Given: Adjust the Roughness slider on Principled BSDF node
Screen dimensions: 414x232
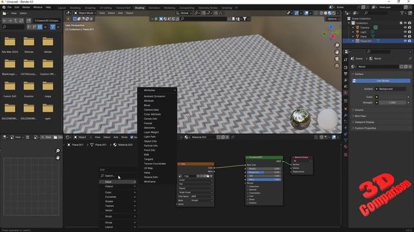Looking at the screenshot, I should (264, 172).
